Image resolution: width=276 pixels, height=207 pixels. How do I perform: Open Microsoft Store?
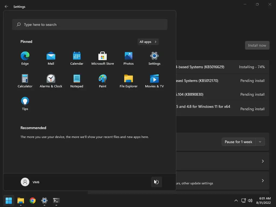103,58
